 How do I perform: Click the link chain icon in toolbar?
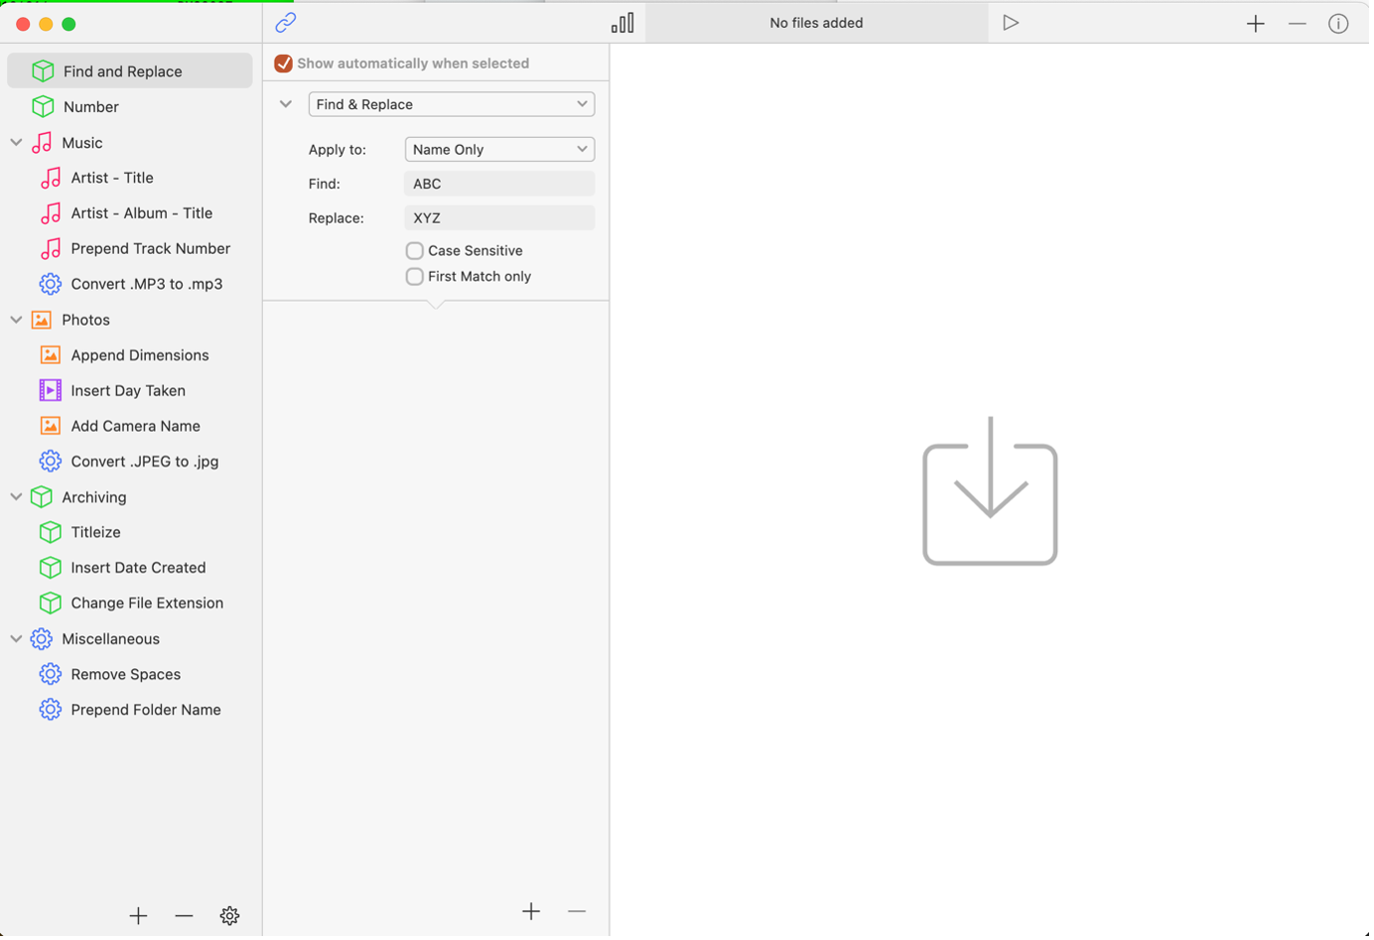(x=286, y=23)
